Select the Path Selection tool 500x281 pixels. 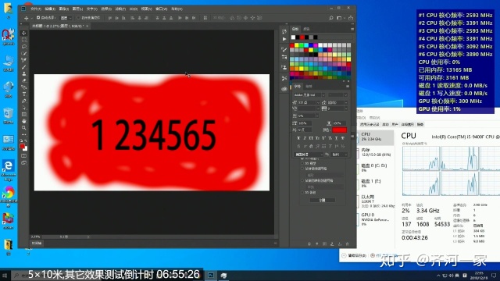click(x=24, y=108)
